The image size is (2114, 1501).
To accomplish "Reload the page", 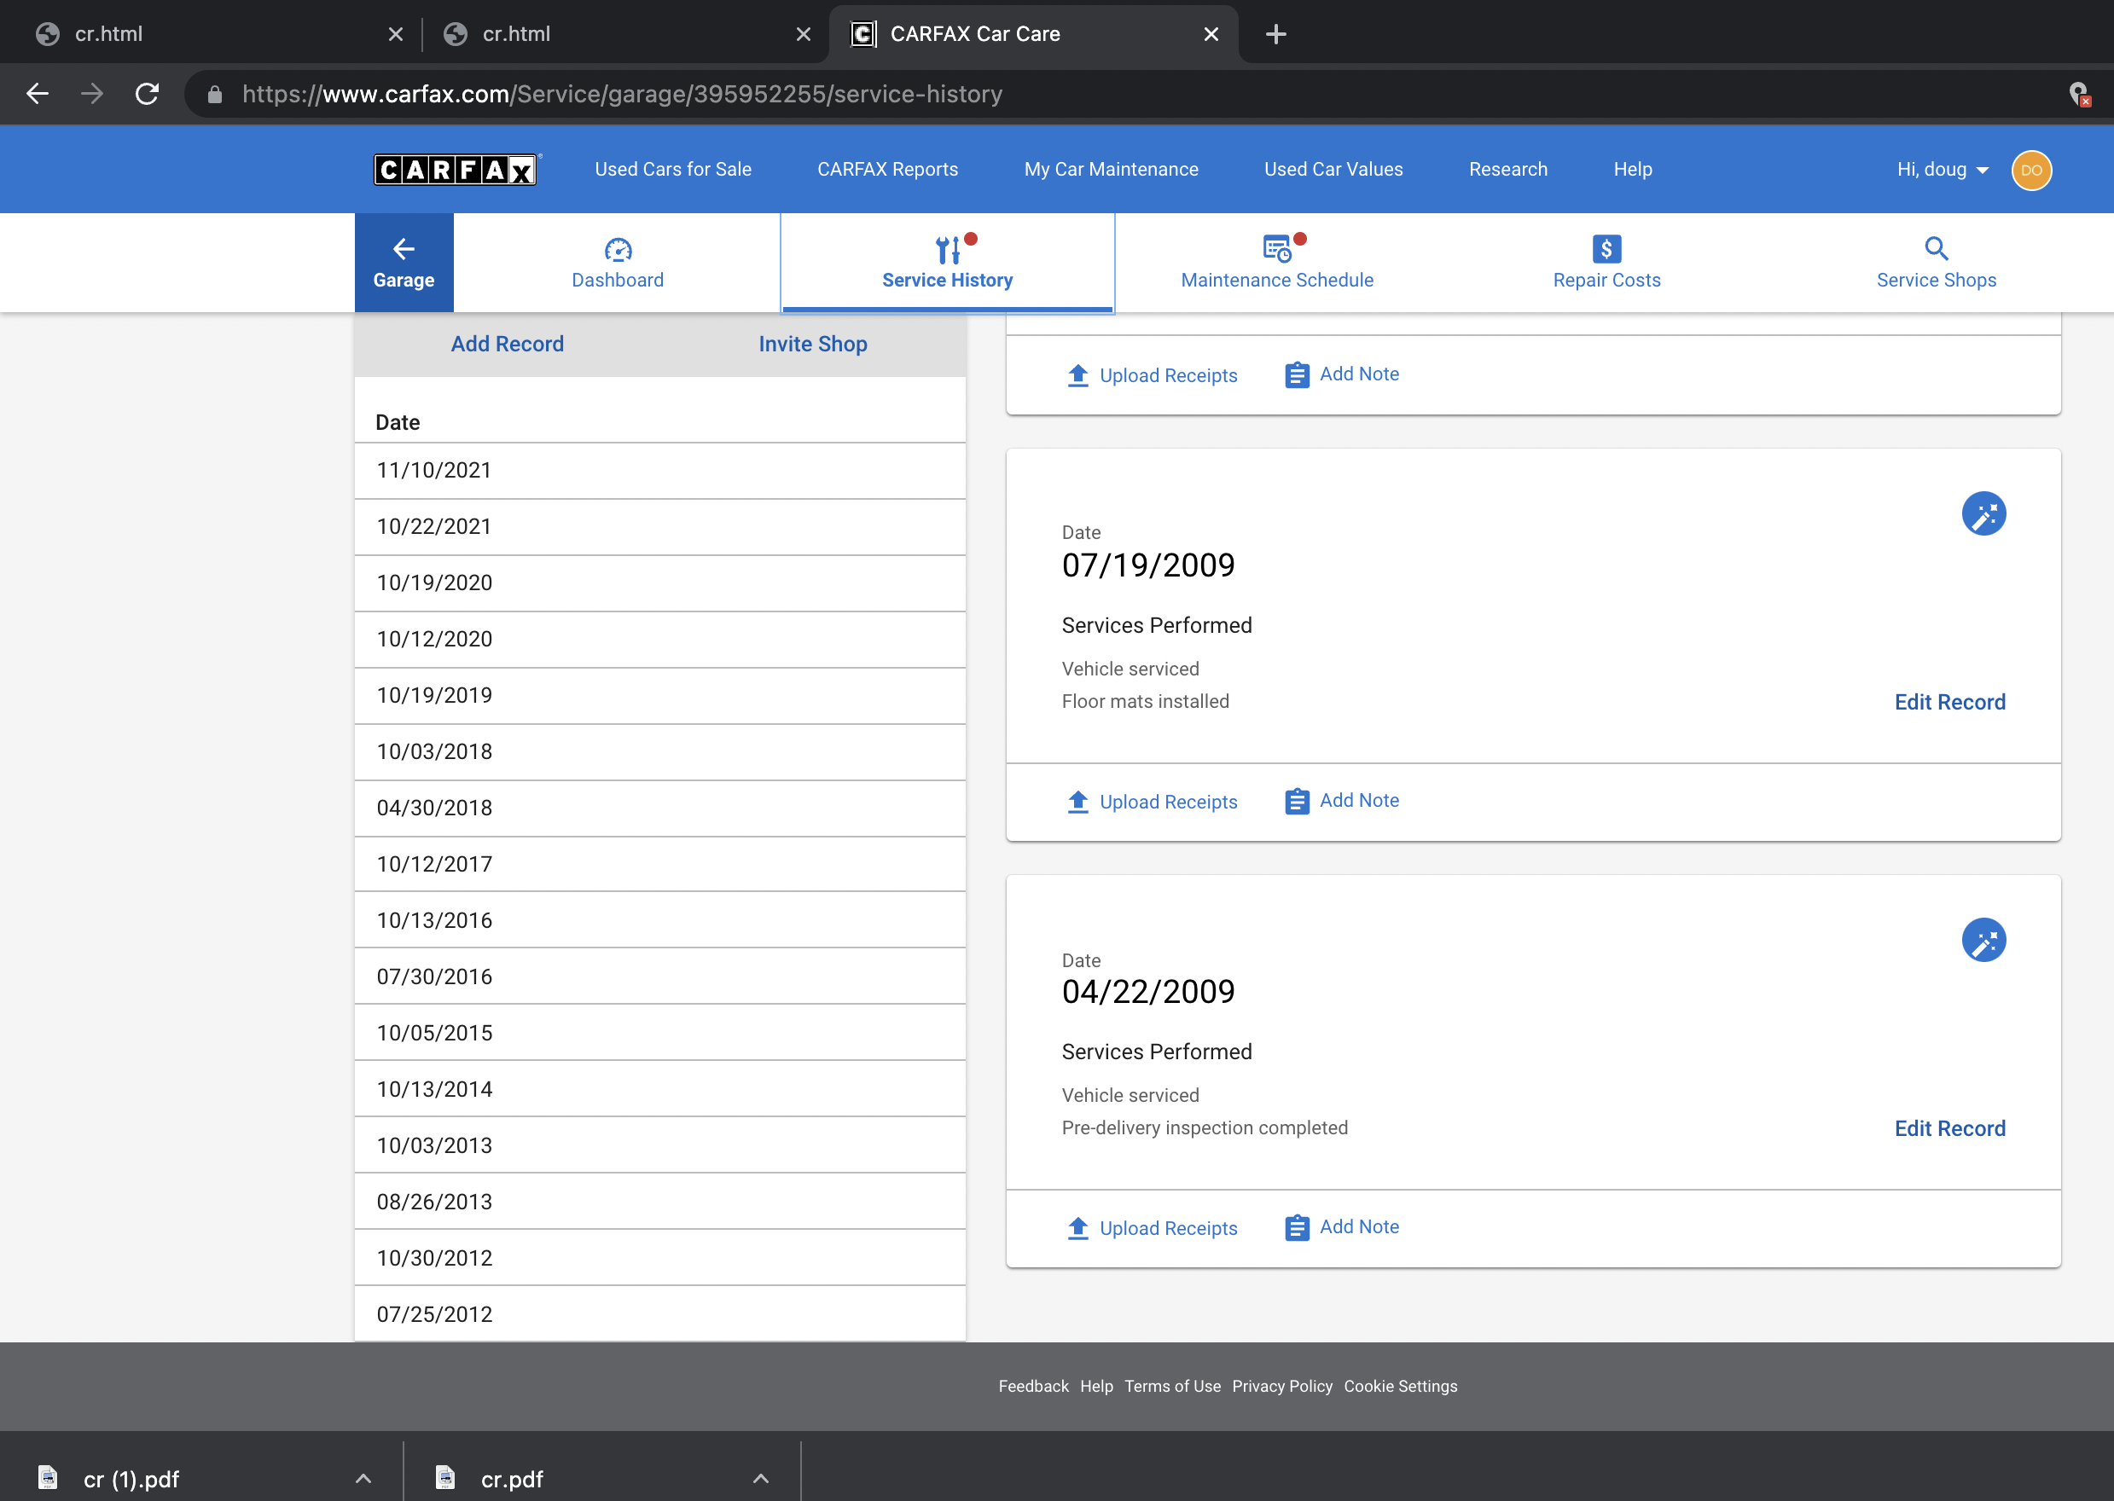I will point(147,93).
